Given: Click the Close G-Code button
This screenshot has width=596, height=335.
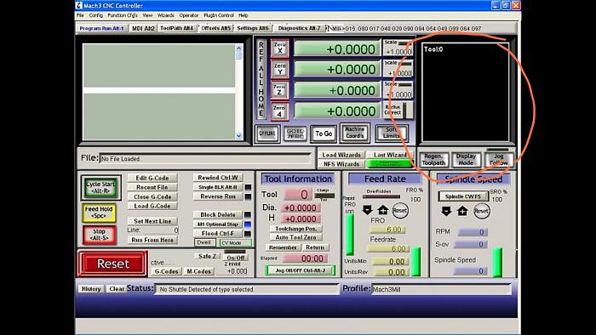Looking at the screenshot, I should [x=152, y=197].
